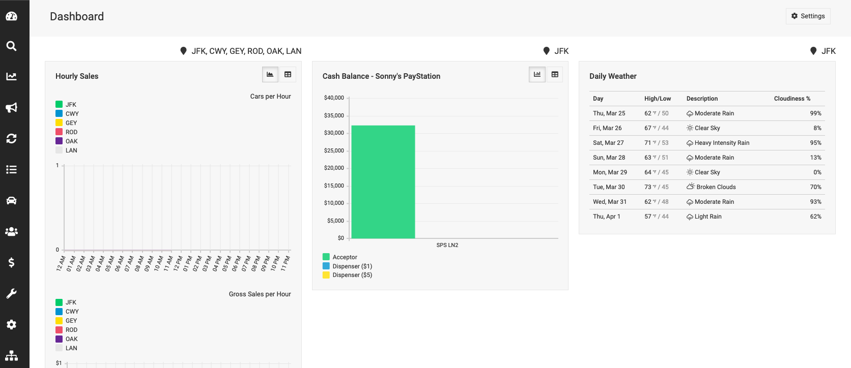This screenshot has height=368, width=851.
Task: Toggle the green Acceptor legend swatch
Action: 326,257
